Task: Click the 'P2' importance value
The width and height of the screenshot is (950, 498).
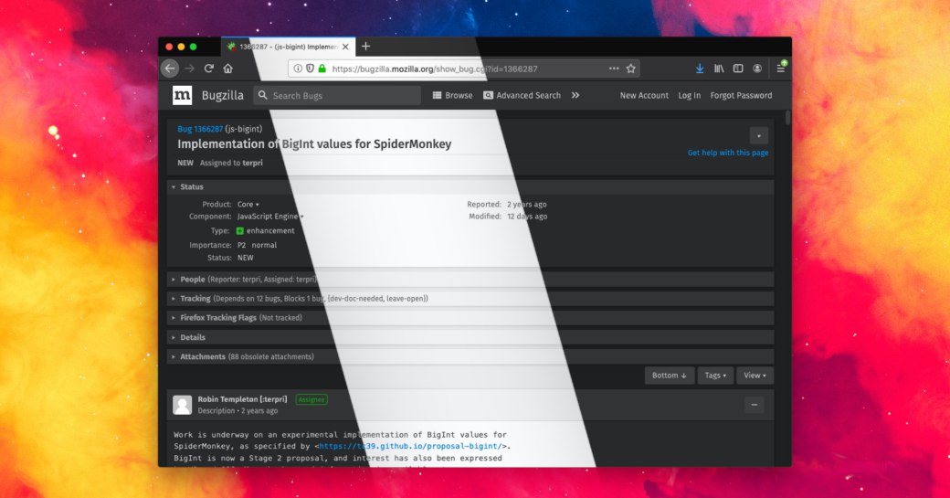Action: click(242, 245)
